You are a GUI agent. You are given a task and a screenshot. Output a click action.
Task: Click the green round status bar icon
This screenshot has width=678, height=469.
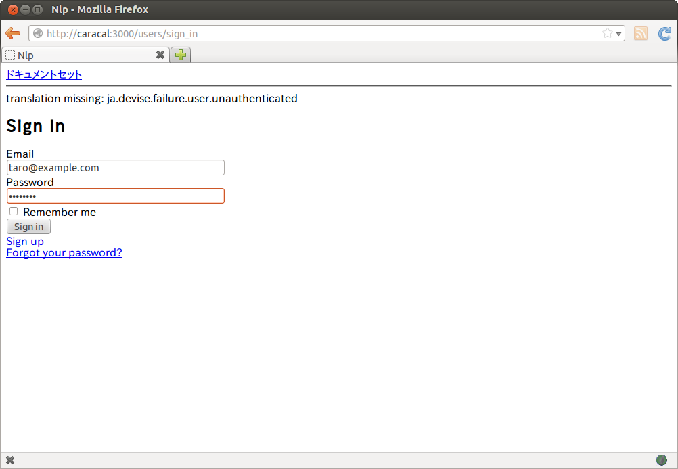(661, 460)
